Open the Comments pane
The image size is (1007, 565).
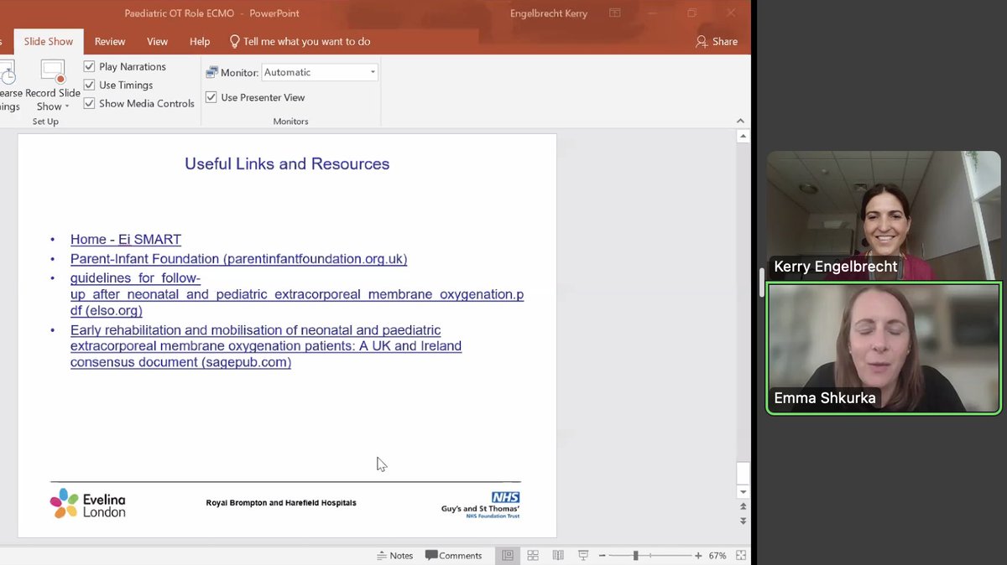[x=454, y=555]
